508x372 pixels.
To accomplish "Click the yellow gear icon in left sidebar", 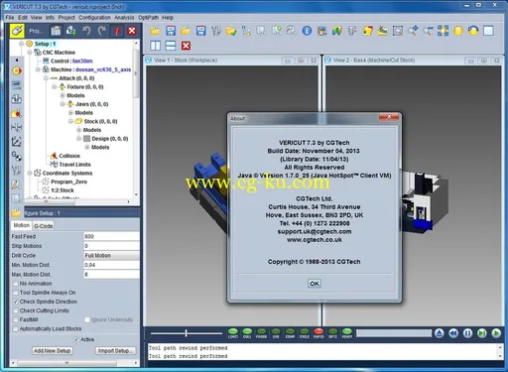I will pyautogui.click(x=17, y=70).
